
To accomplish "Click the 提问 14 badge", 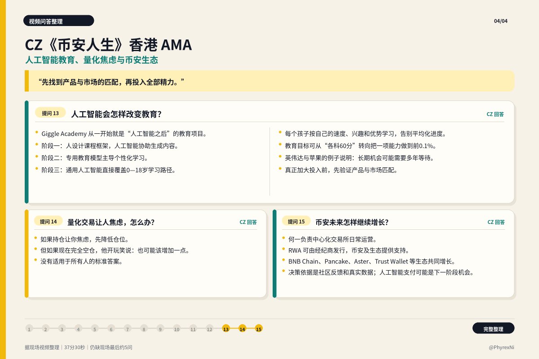I will 48,221.
